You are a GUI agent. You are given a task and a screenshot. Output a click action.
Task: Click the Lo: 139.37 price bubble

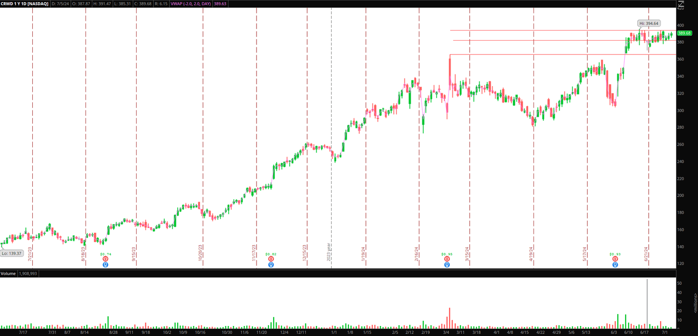(12, 254)
